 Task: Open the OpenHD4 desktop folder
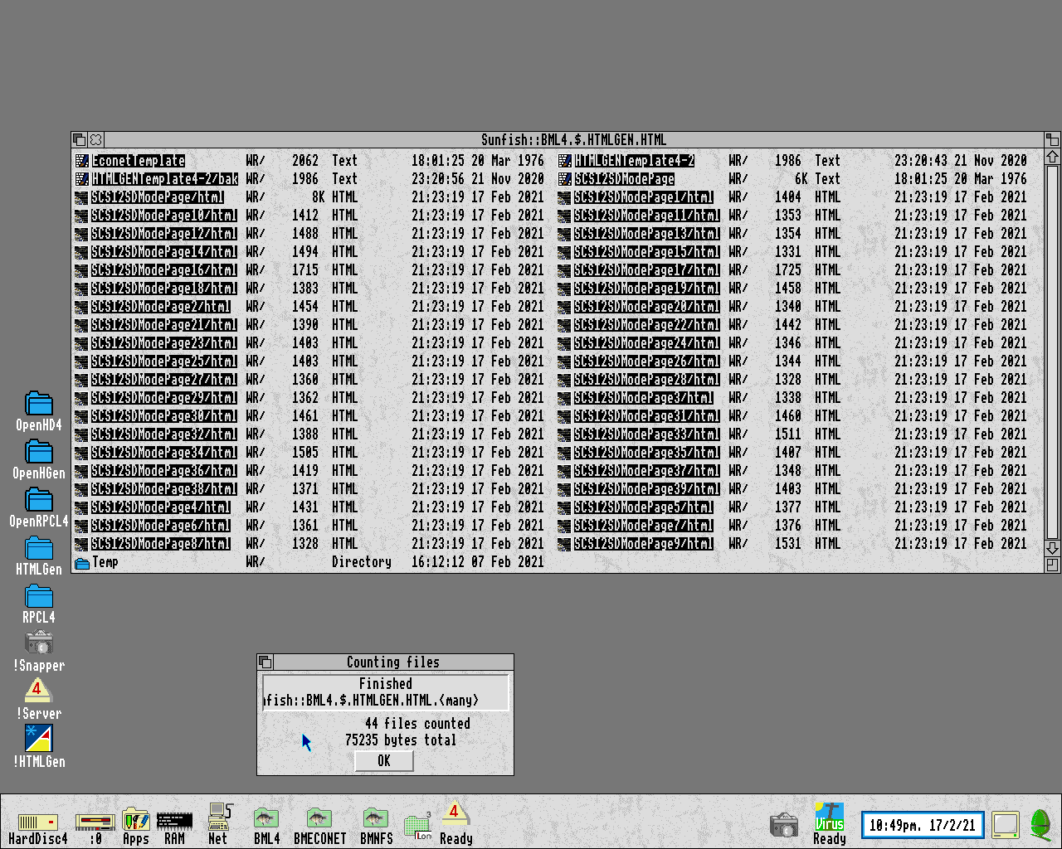pos(39,404)
